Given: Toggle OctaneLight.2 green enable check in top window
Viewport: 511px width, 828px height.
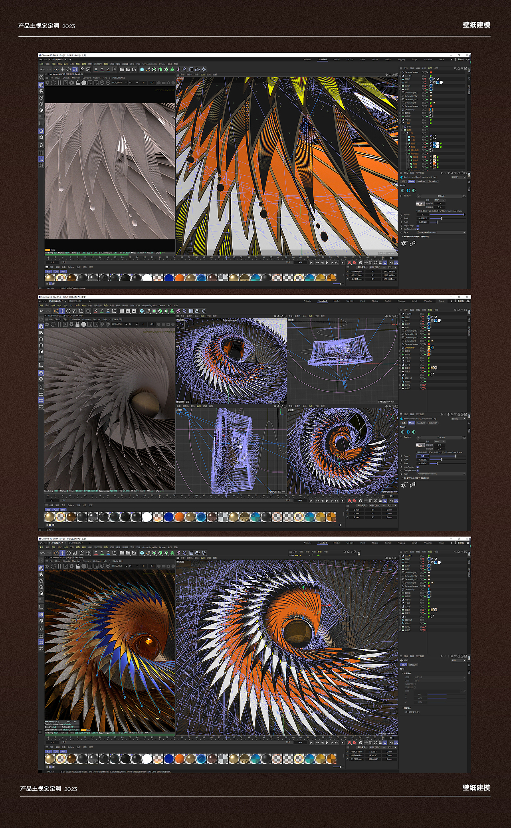Looking at the screenshot, I should [427, 96].
